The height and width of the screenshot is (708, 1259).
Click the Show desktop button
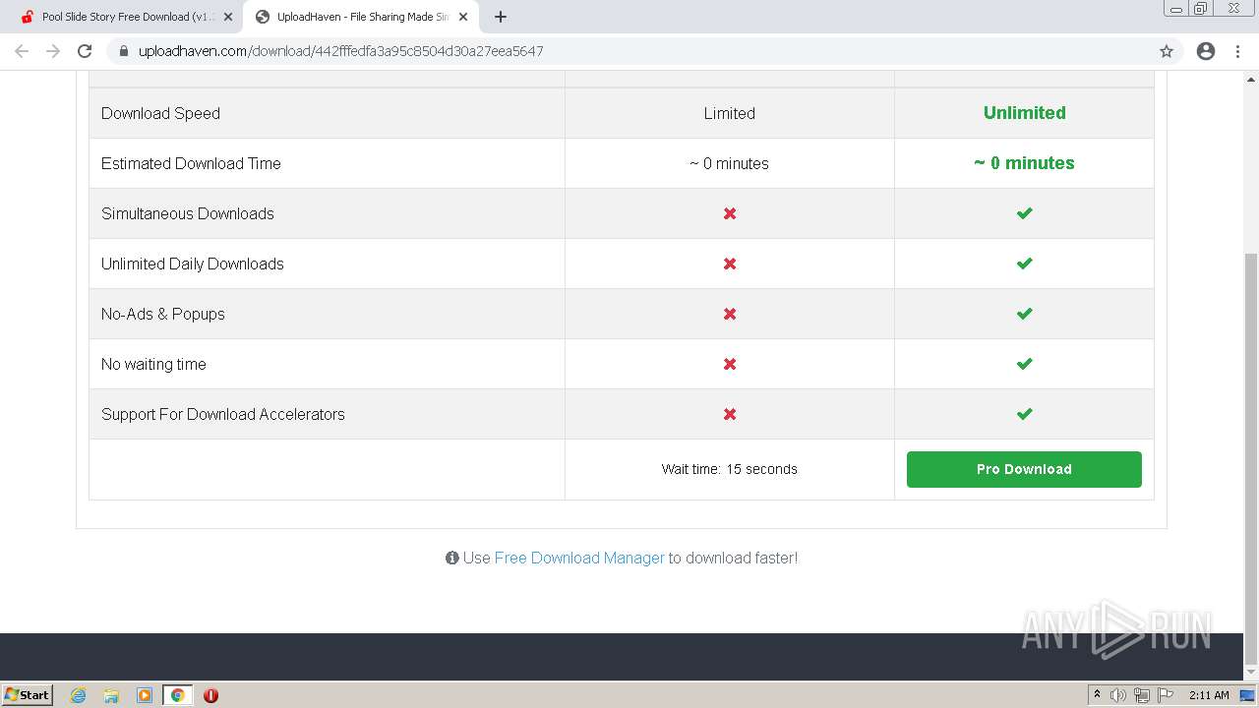[x=1248, y=695]
